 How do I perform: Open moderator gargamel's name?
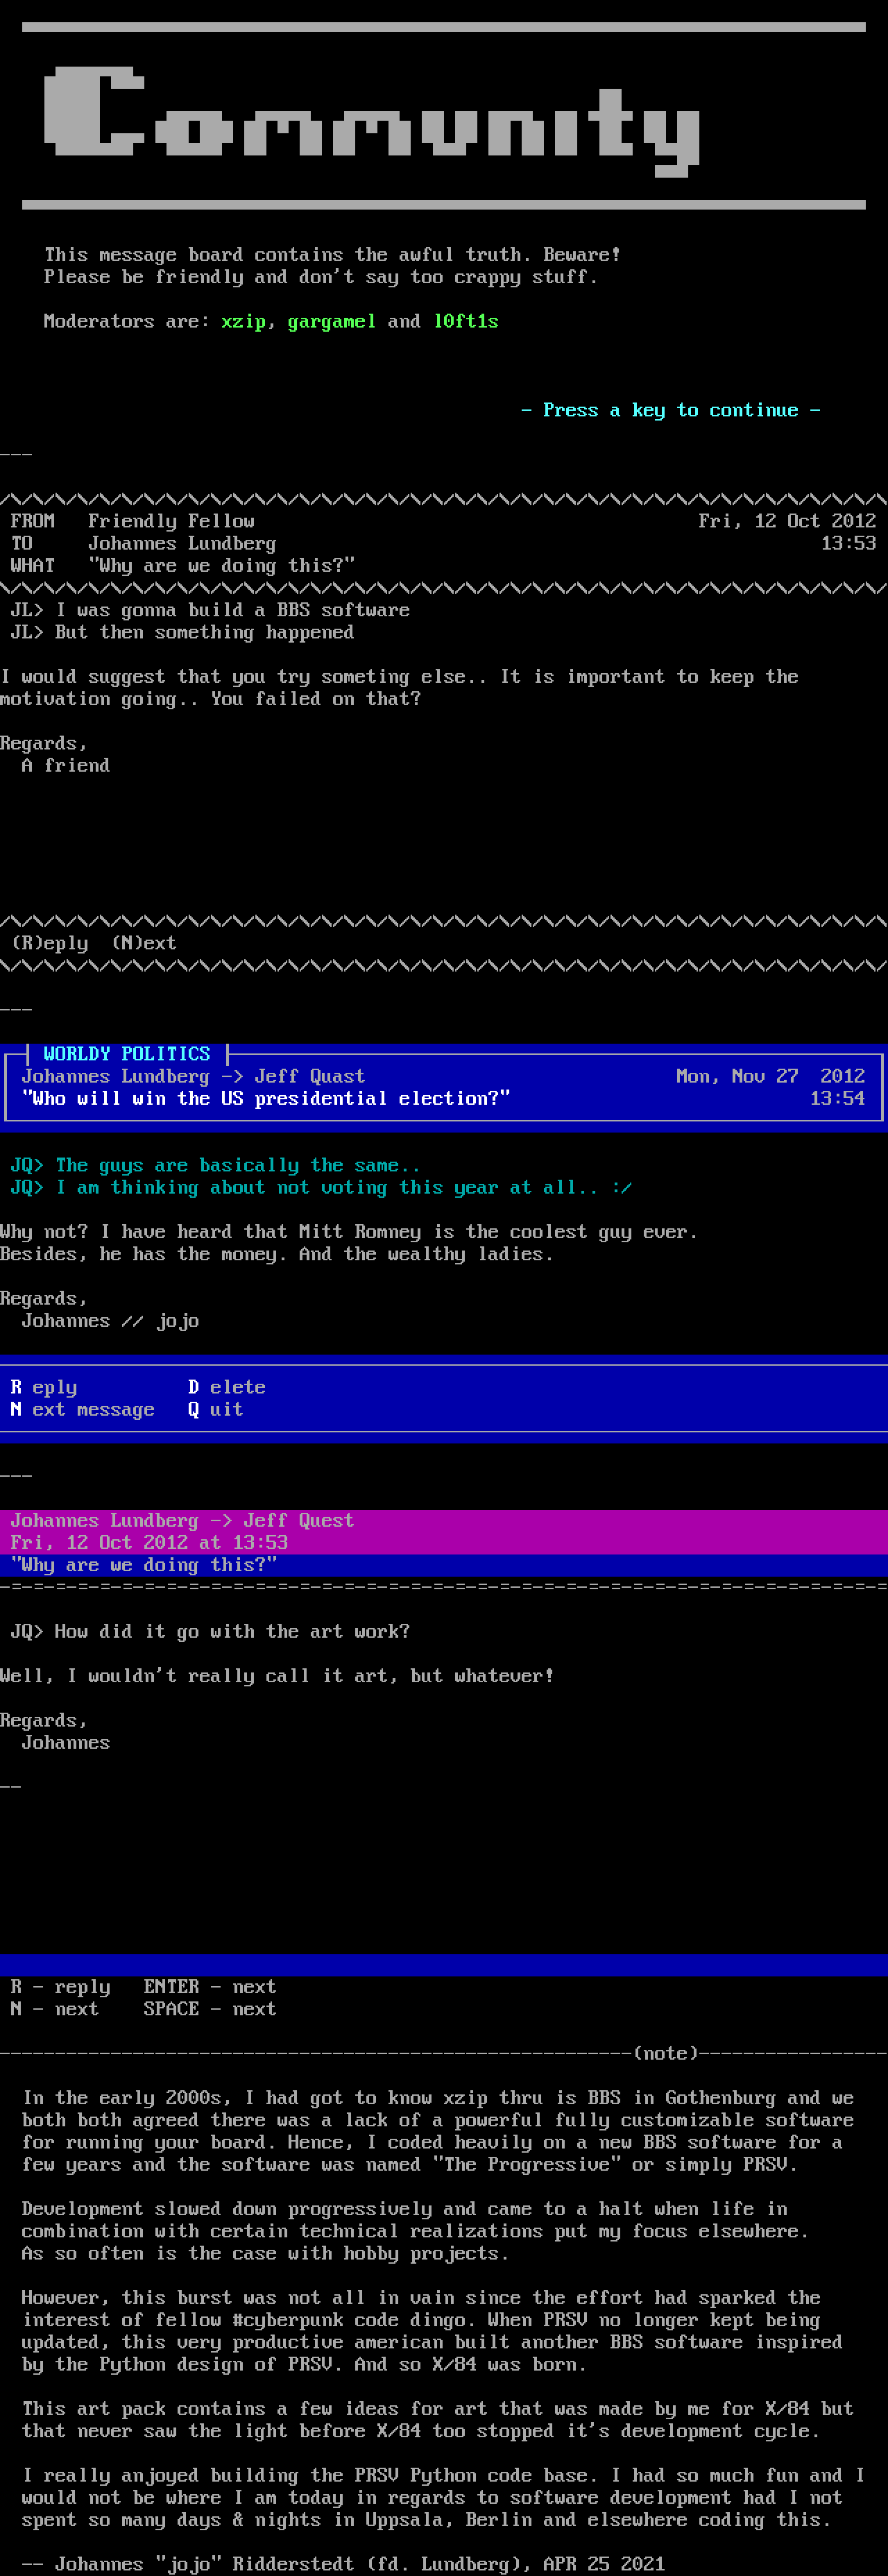click(x=331, y=321)
